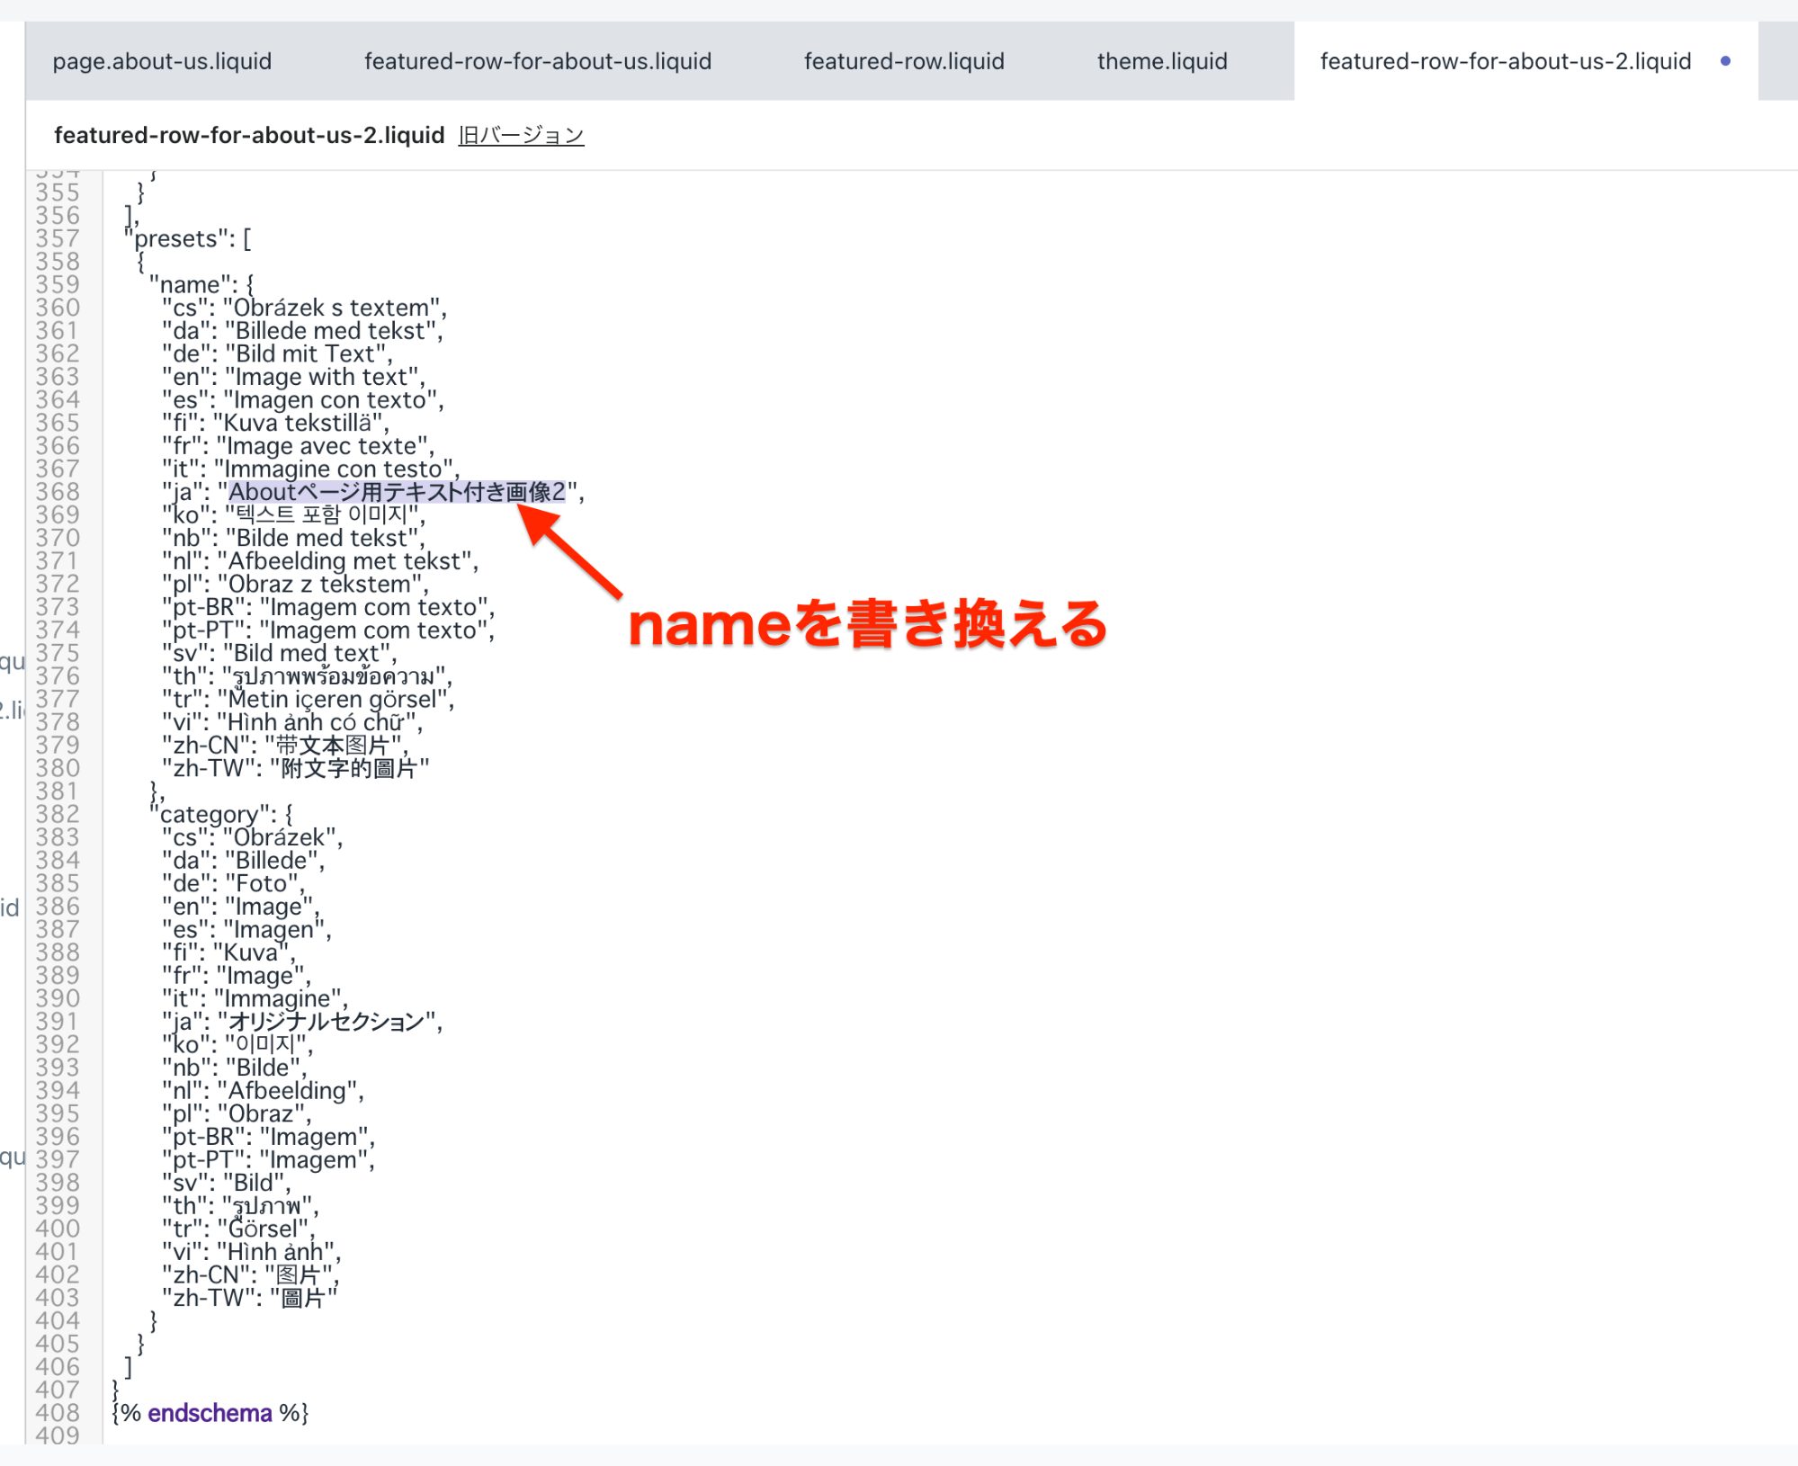Switch to page.about-us.liquid tab
The image size is (1798, 1466).
(162, 61)
